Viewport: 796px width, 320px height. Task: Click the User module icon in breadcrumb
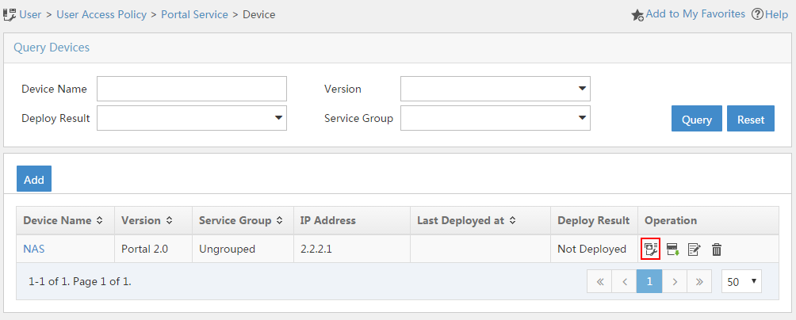[x=10, y=14]
